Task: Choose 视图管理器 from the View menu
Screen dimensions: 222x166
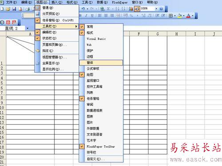Action: point(56,57)
